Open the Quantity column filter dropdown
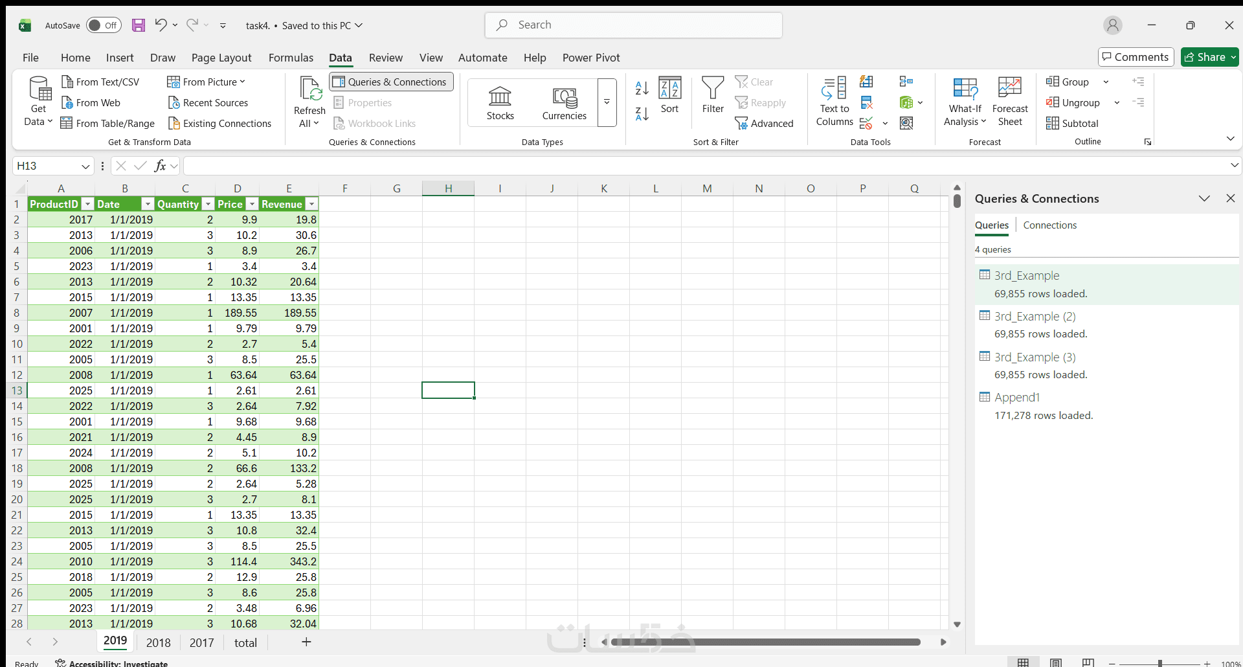The image size is (1243, 667). 208,204
